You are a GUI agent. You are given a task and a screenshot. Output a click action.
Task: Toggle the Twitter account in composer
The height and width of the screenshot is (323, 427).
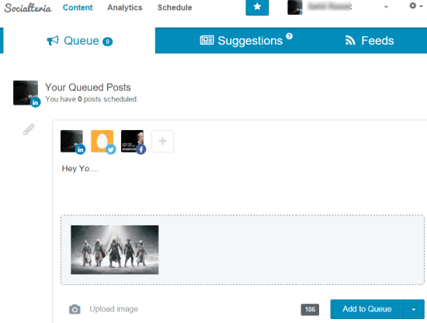pyautogui.click(x=102, y=142)
